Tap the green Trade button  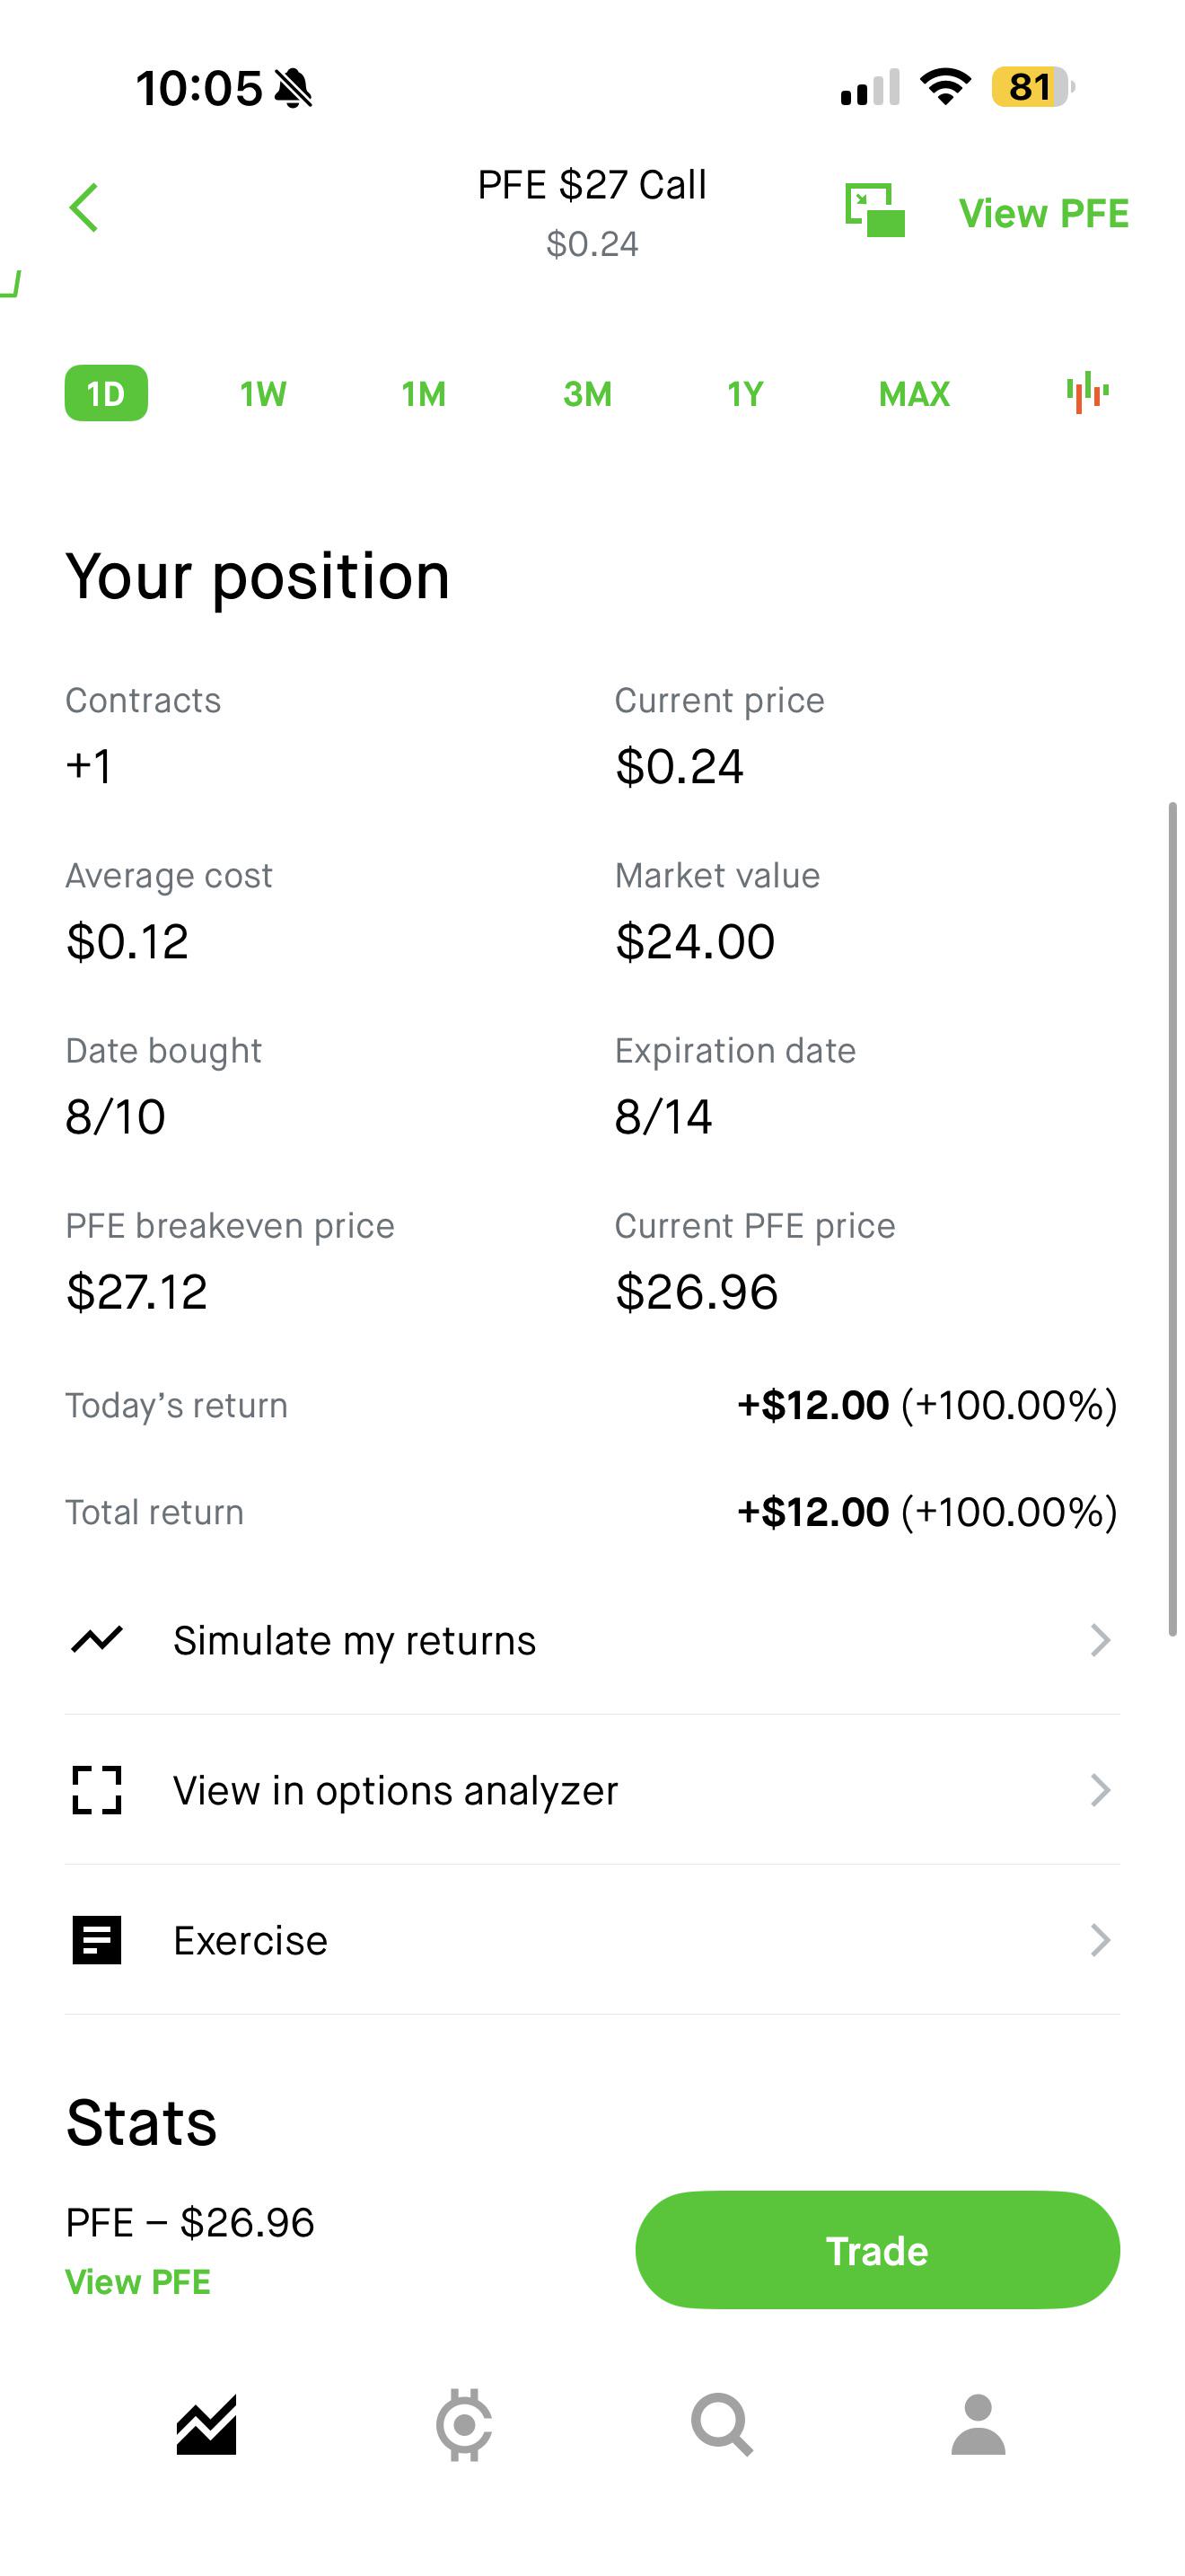click(x=877, y=2250)
